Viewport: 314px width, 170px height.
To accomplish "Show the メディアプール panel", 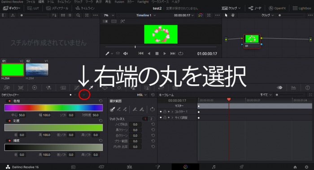I will click(57, 8).
